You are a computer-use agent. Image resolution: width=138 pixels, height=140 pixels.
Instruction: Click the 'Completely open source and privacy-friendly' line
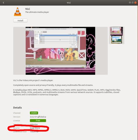point(53,85)
